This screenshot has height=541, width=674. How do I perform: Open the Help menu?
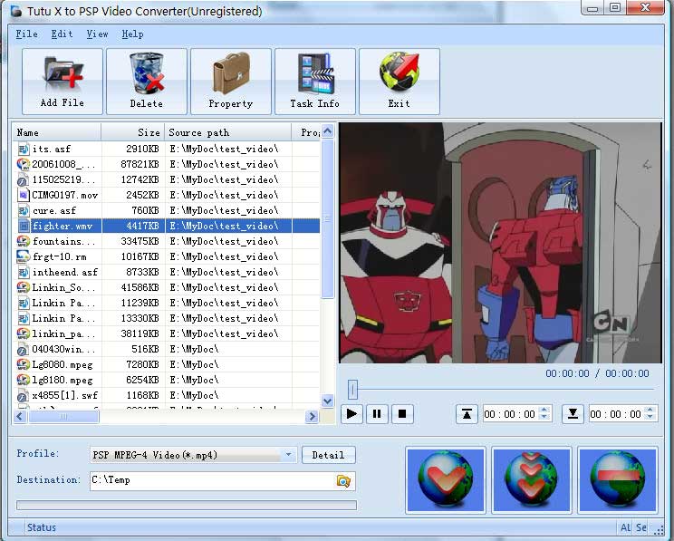[132, 34]
